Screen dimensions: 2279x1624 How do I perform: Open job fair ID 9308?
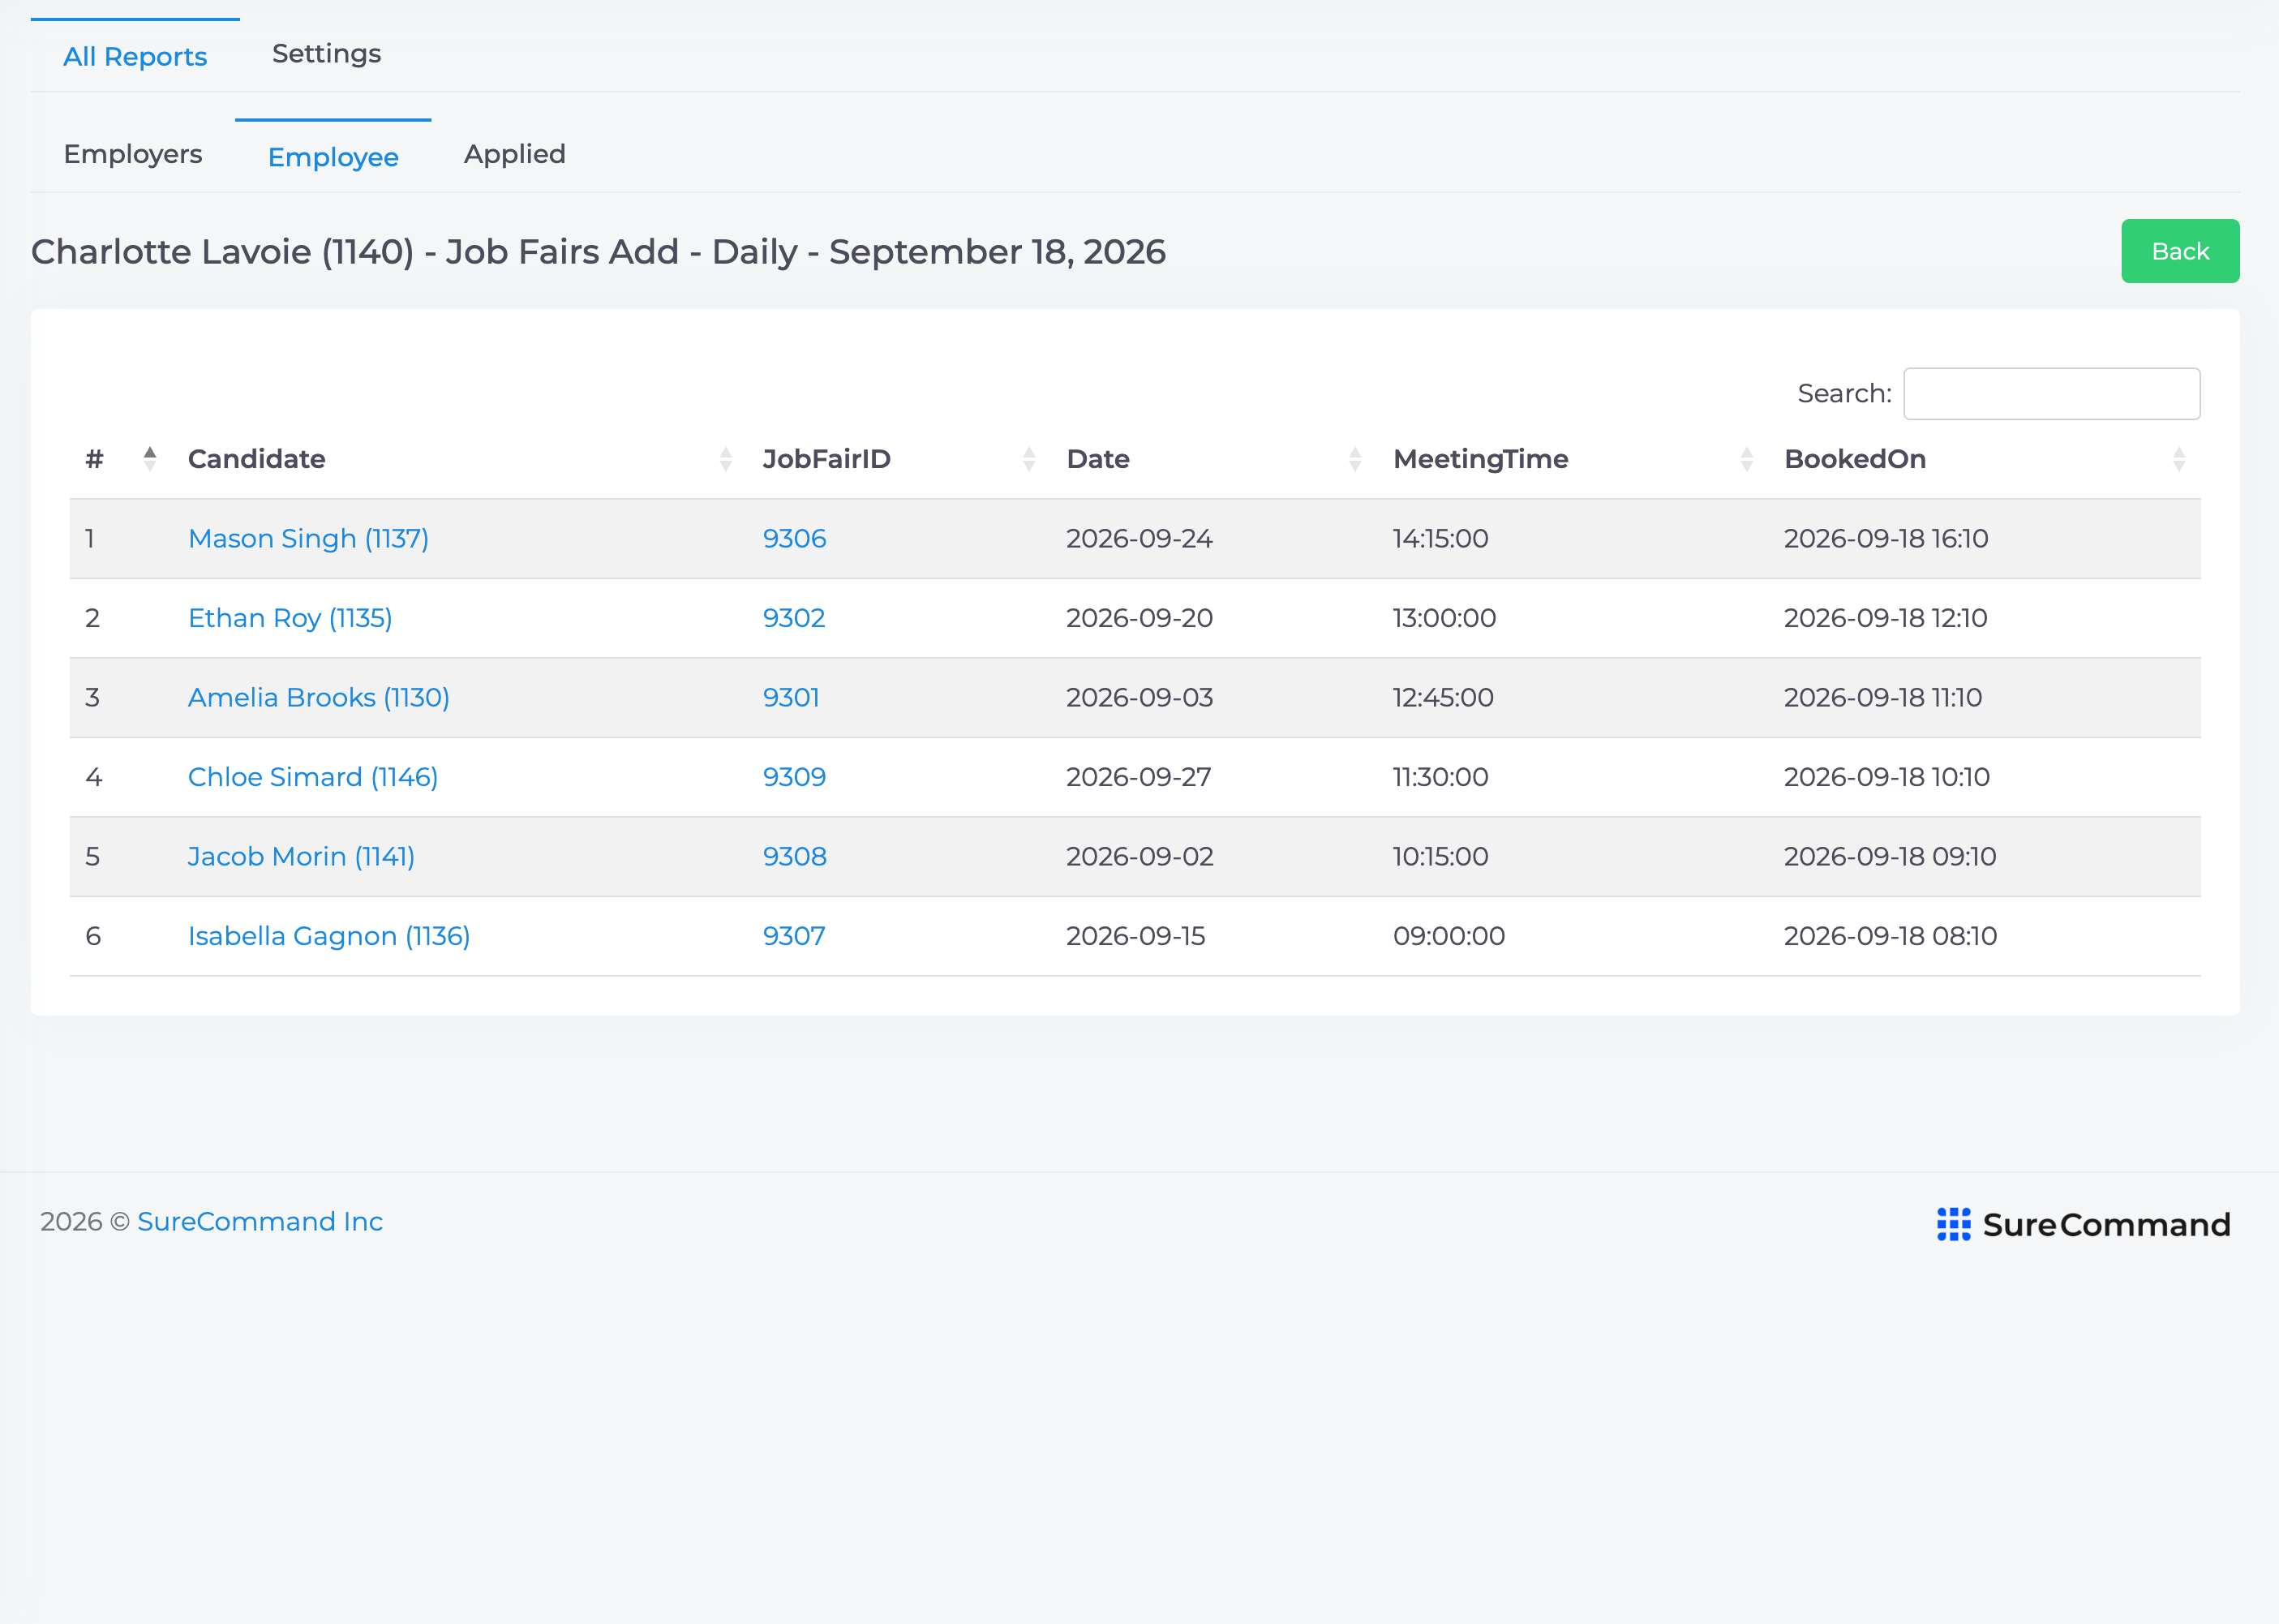[x=795, y=856]
